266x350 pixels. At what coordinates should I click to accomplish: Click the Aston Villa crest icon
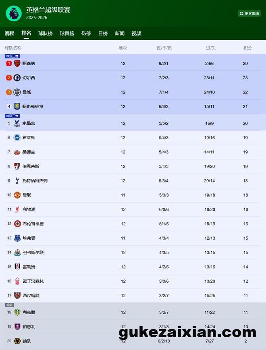click(x=17, y=107)
